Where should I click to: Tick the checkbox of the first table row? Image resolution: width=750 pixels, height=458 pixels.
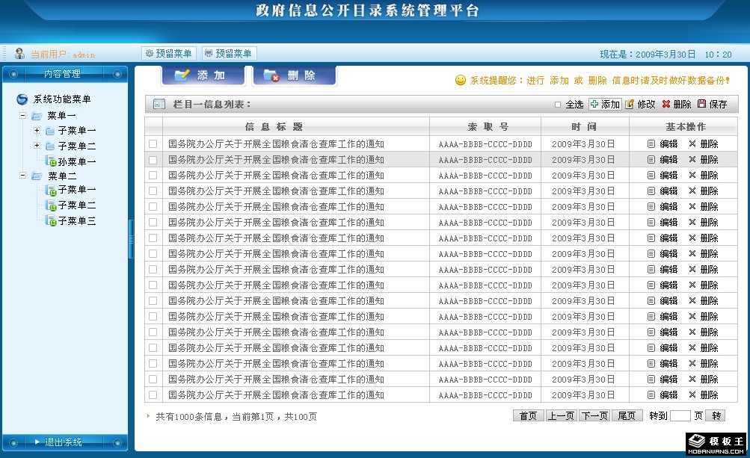click(153, 144)
